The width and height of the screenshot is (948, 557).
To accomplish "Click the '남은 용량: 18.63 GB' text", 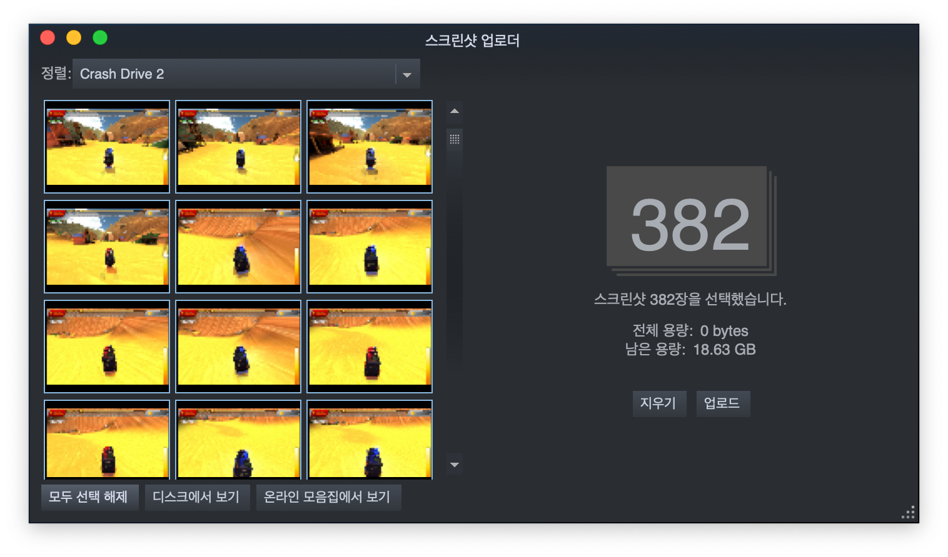I will pyautogui.click(x=690, y=349).
